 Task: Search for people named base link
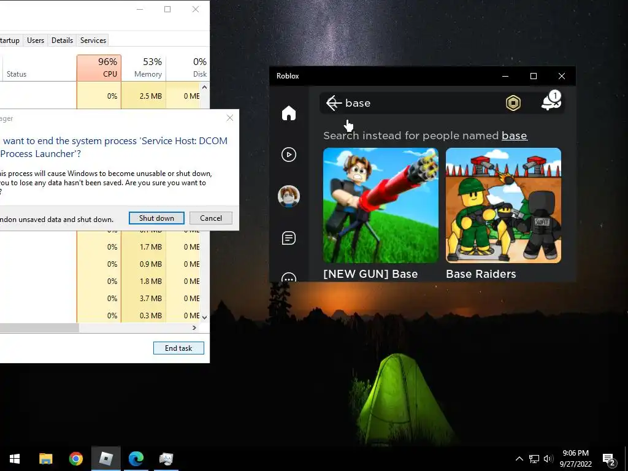pyautogui.click(x=515, y=136)
